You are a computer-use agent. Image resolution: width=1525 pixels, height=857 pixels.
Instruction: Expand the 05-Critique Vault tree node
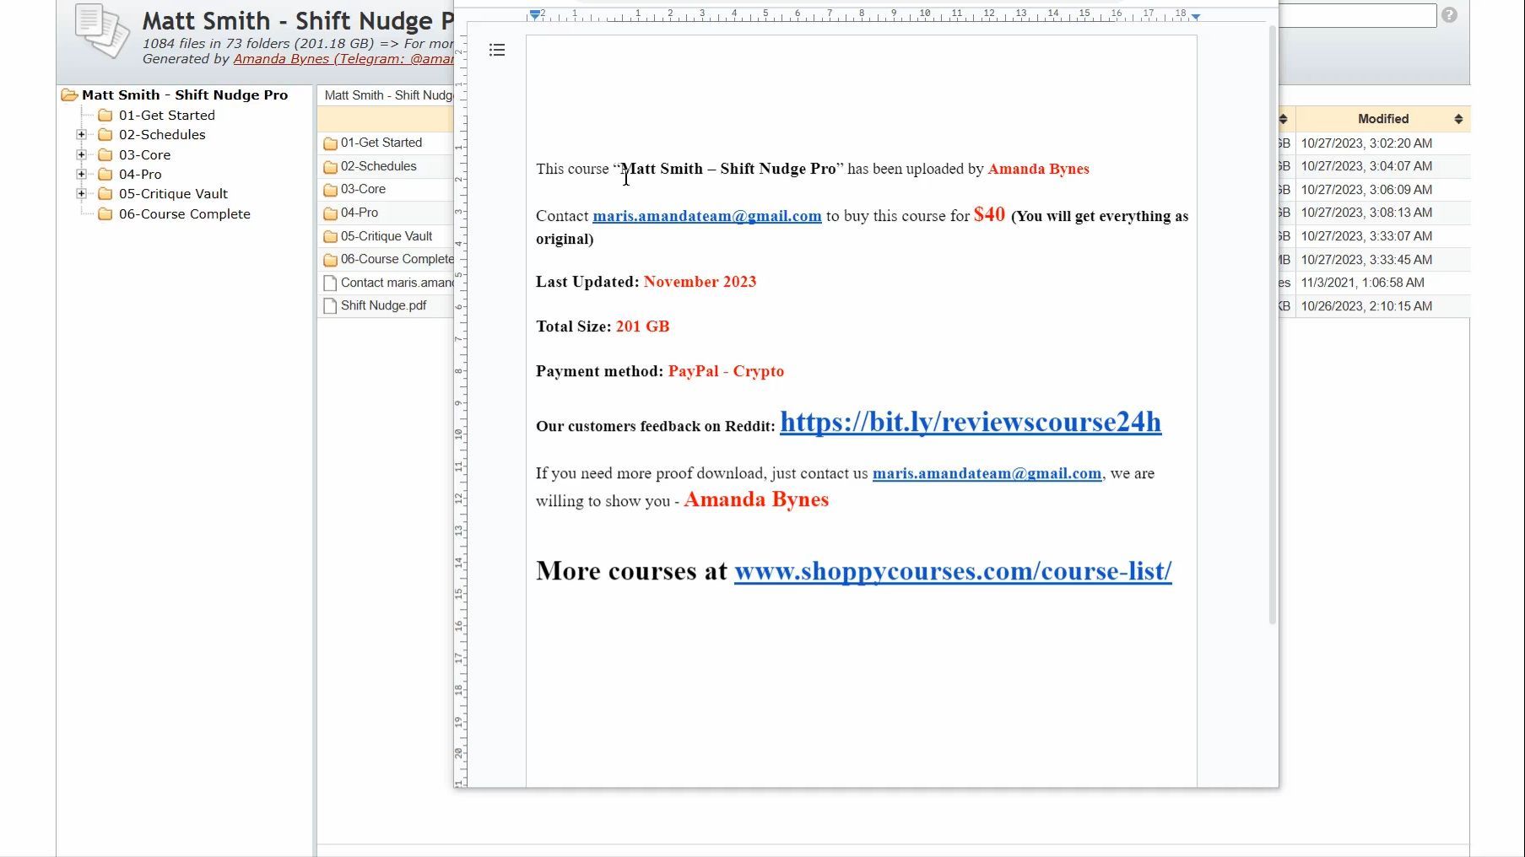click(82, 194)
